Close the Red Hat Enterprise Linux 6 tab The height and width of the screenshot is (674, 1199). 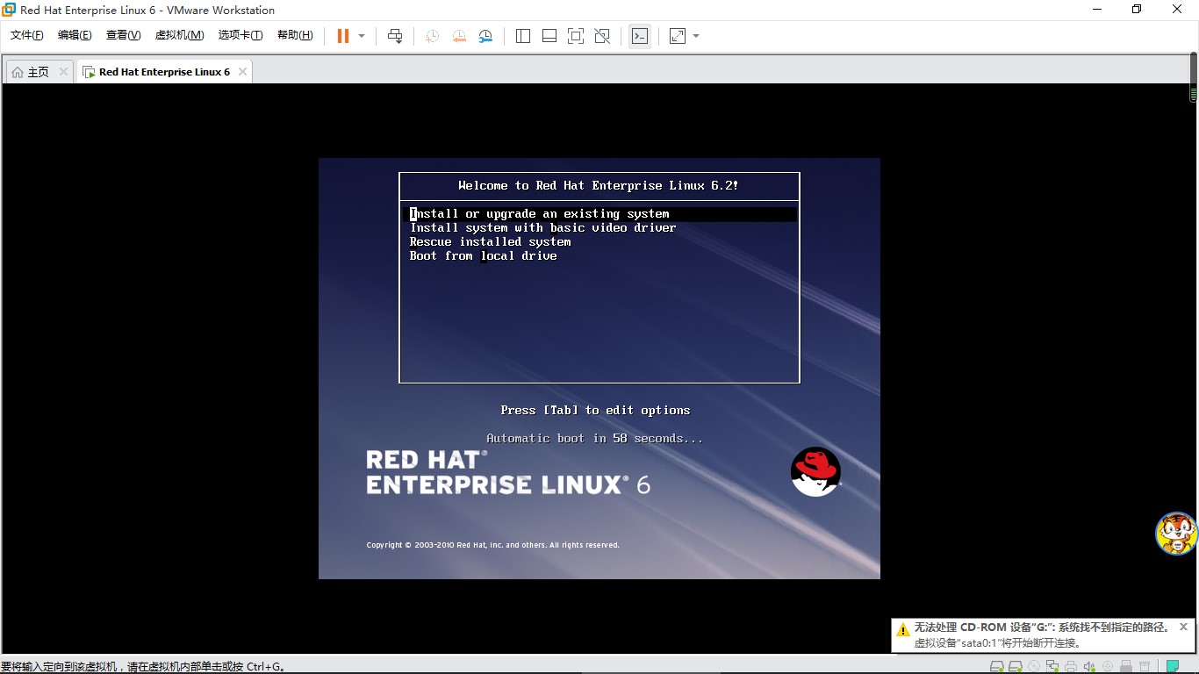242,72
